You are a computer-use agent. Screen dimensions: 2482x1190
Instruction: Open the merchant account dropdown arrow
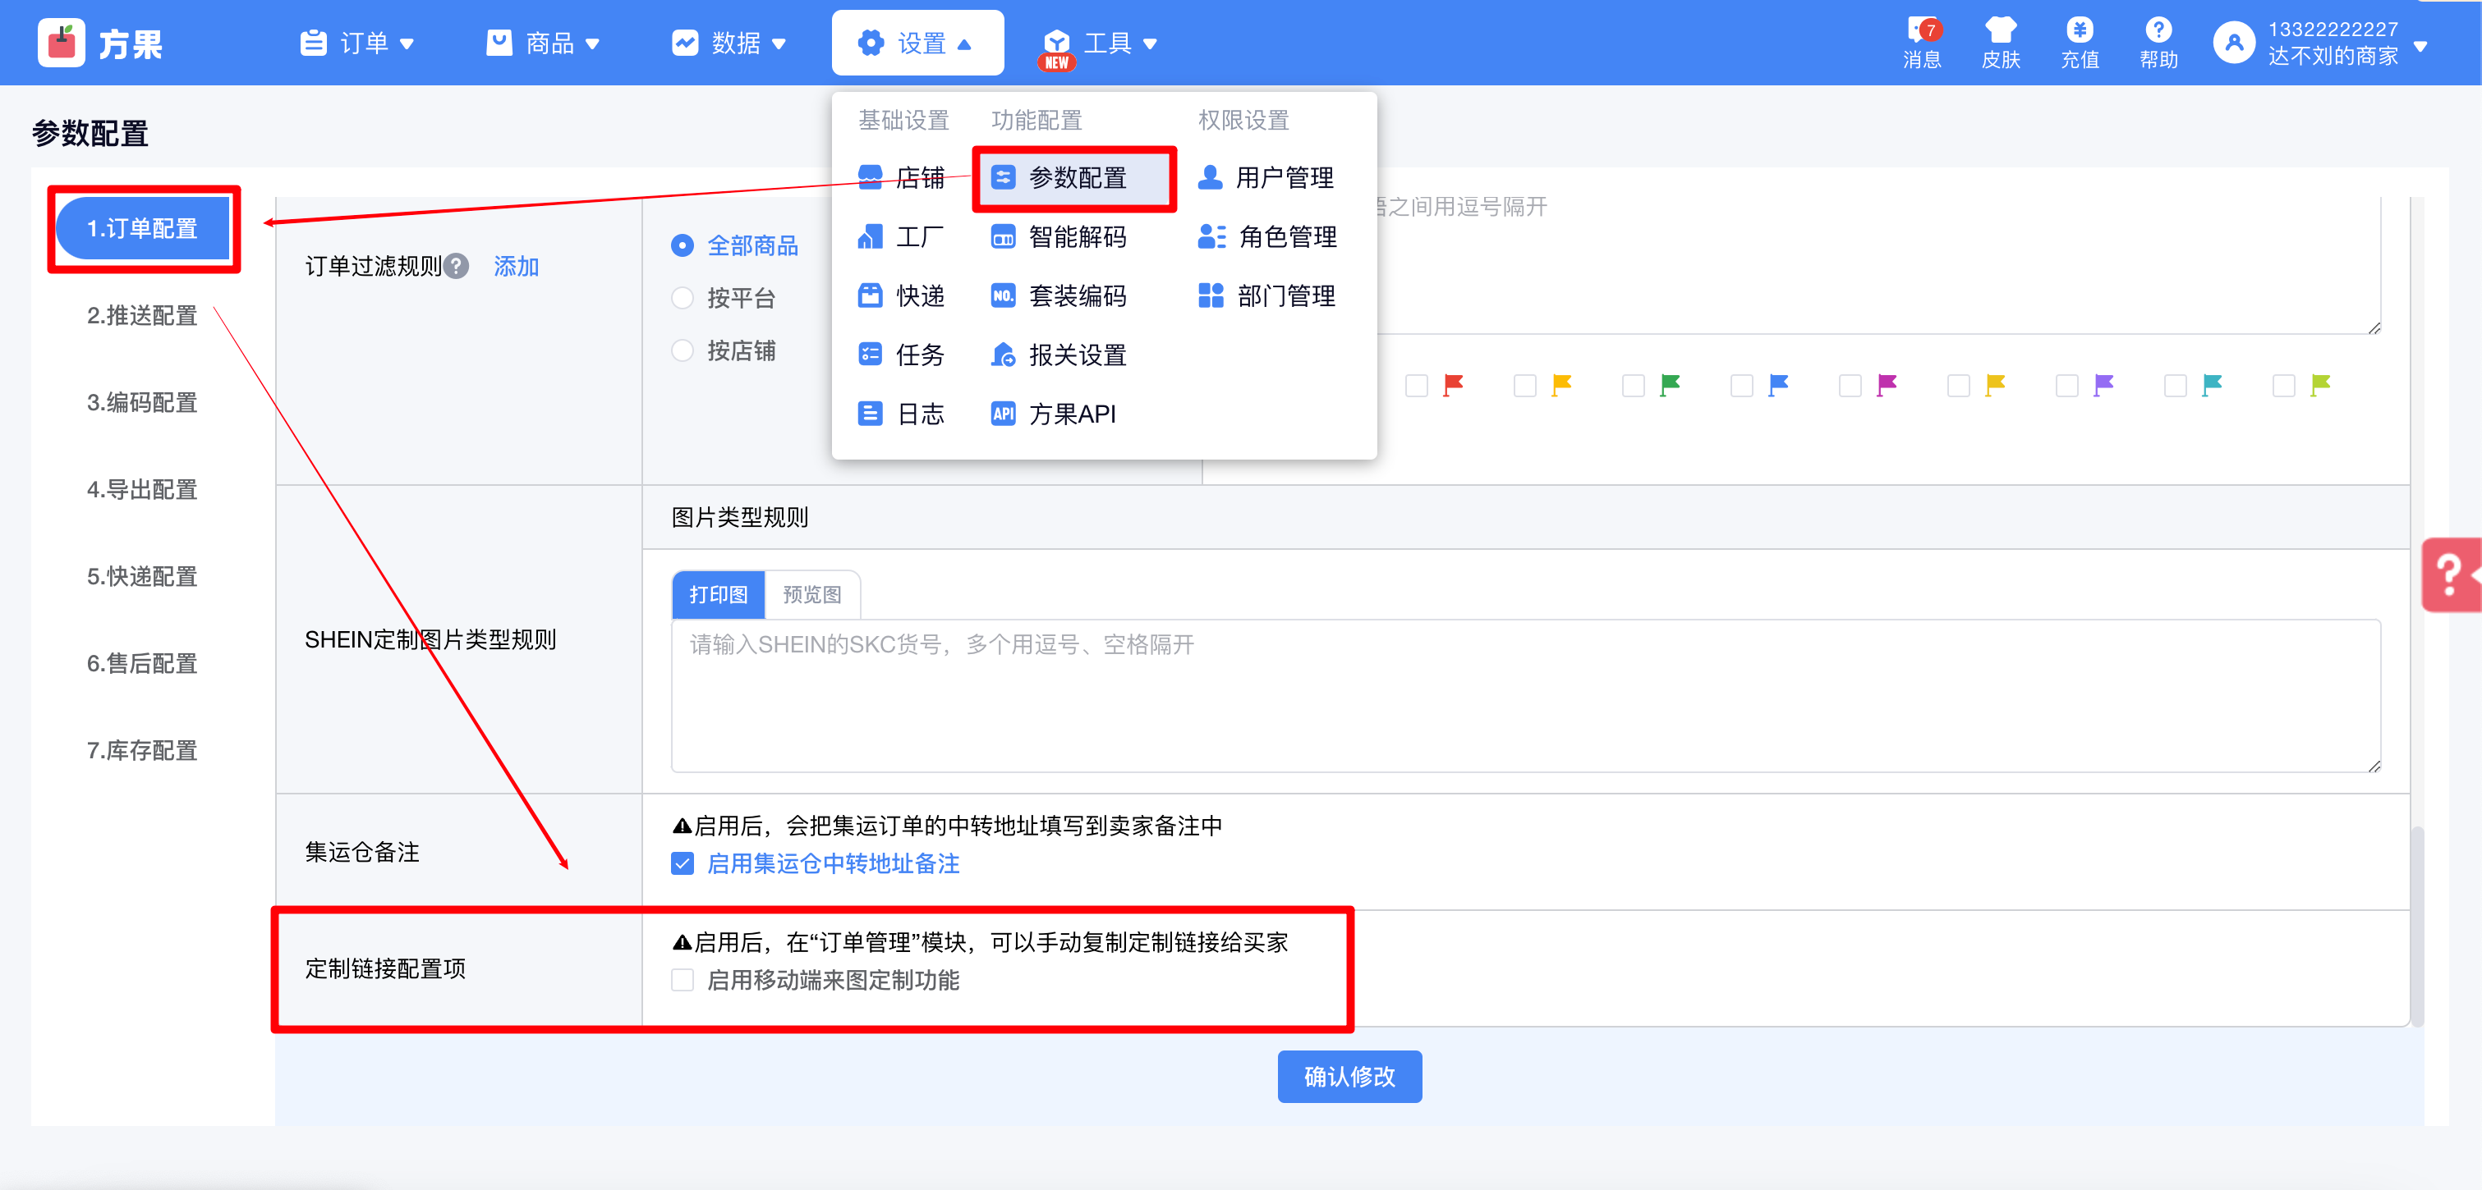pos(2420,45)
